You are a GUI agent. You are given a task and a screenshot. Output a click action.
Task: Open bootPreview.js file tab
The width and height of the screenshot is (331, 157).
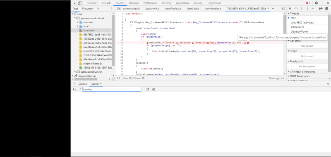coord(173,9)
